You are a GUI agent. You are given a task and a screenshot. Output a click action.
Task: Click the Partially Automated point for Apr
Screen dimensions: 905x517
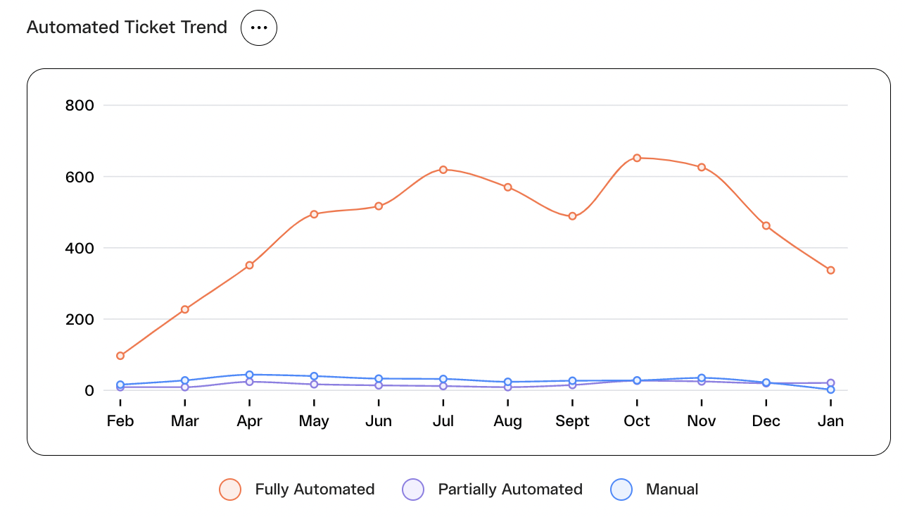pyautogui.click(x=249, y=382)
